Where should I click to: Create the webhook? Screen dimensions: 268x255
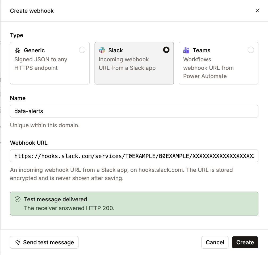tap(245, 242)
